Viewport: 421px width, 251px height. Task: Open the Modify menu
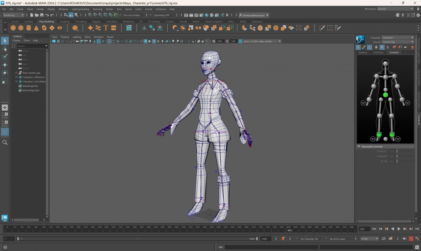[x=40, y=9]
